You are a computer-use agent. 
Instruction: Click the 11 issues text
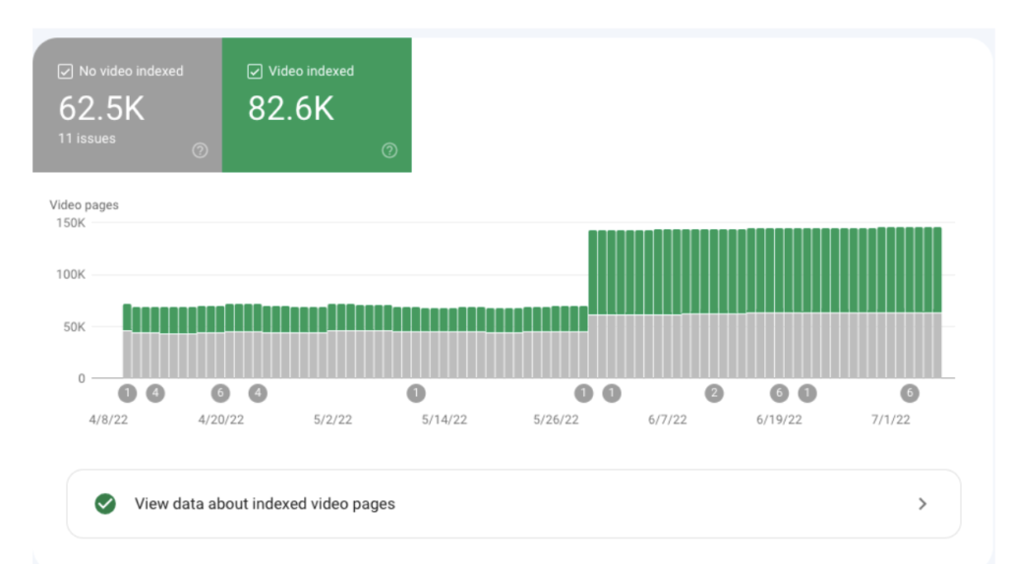point(88,139)
